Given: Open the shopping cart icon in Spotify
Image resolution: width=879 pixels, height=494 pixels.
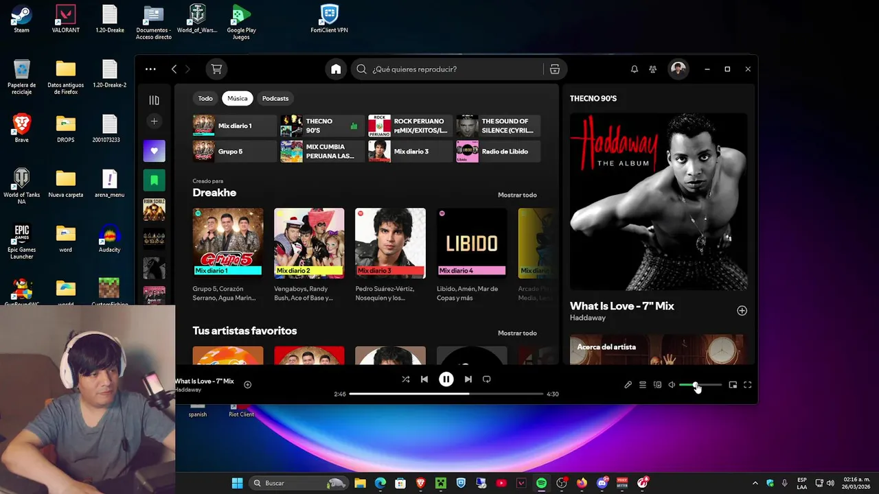Looking at the screenshot, I should point(216,69).
